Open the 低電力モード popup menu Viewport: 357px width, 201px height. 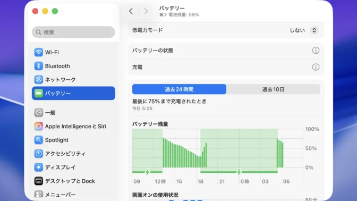314,30
